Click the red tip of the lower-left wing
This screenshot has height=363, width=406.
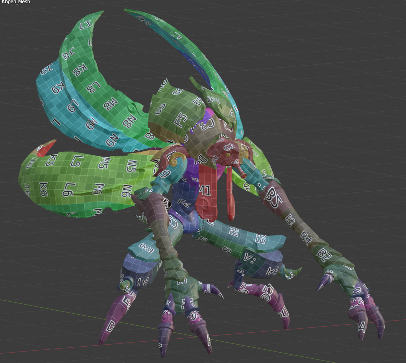[x=46, y=148]
